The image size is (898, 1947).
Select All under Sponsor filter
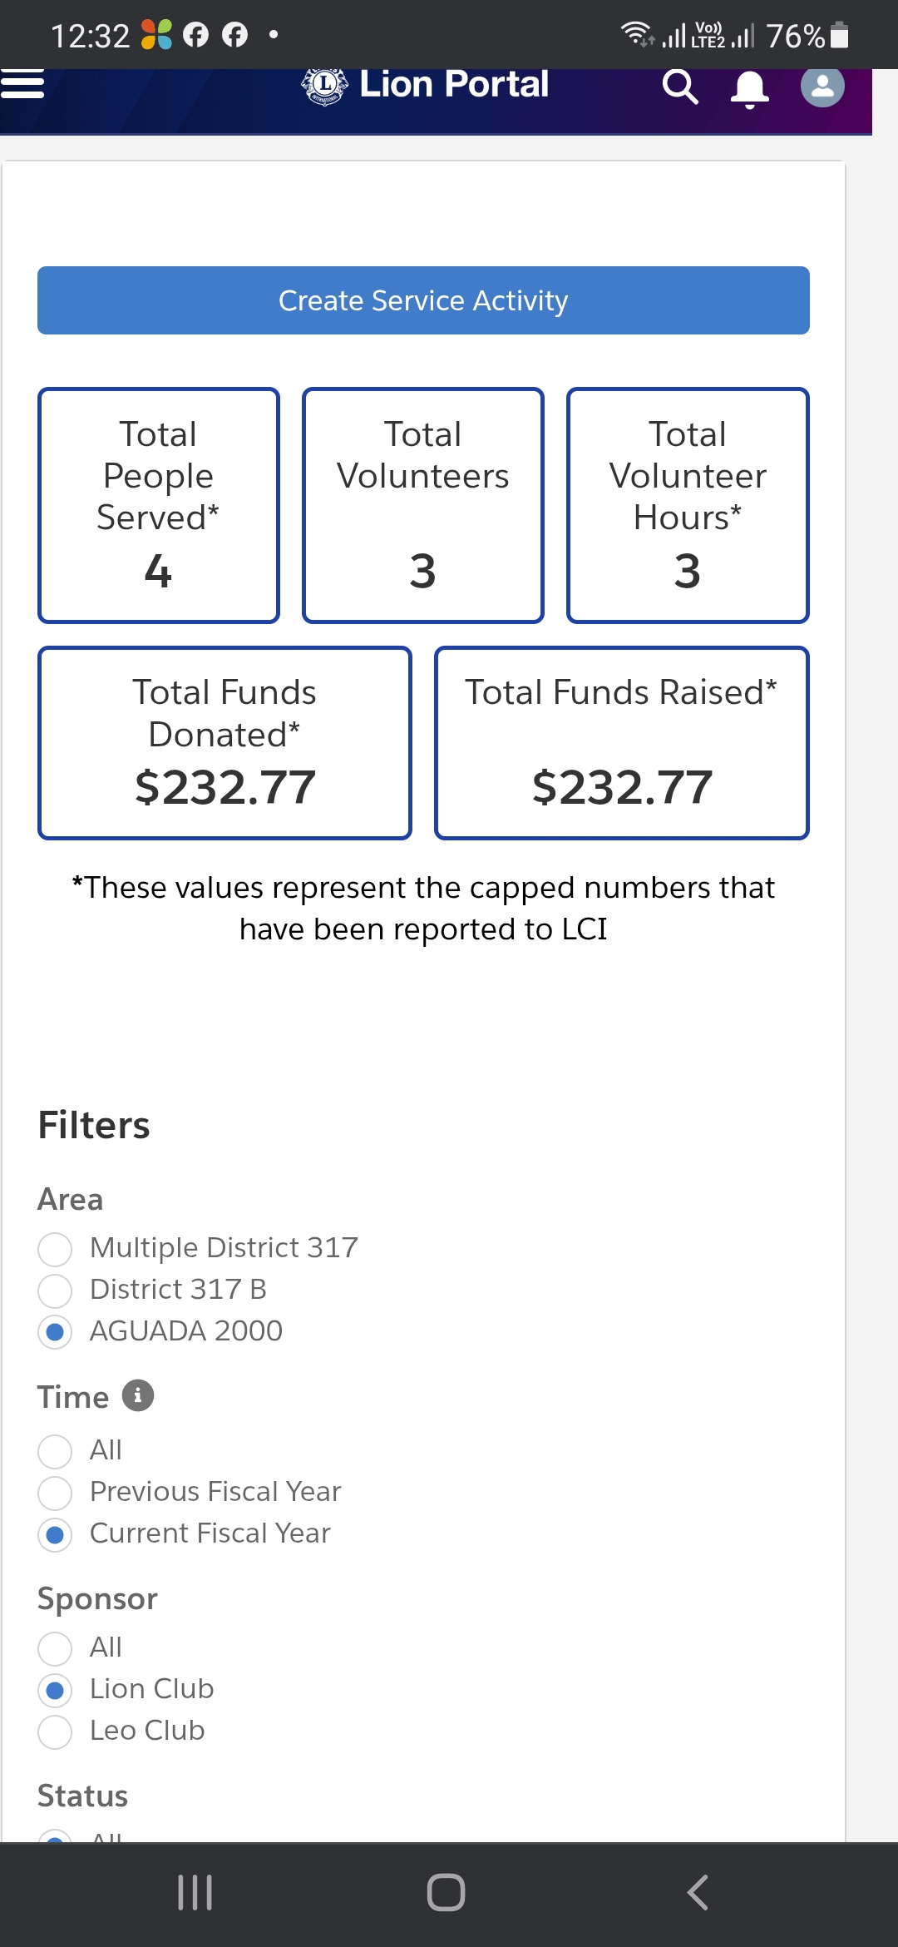[x=56, y=1648]
